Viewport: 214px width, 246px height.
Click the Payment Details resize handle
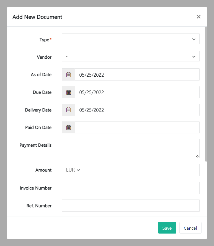tap(197, 156)
